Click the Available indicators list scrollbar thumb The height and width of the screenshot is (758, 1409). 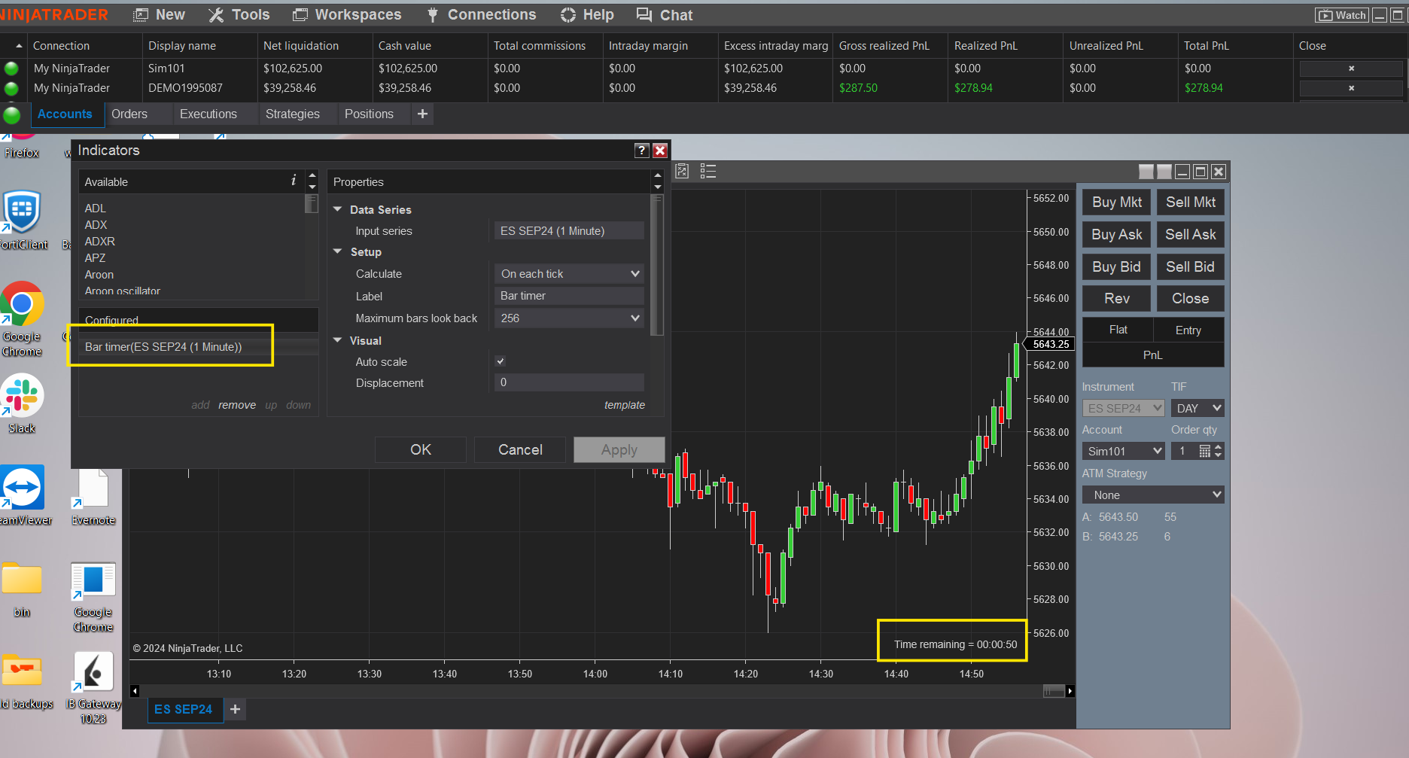[312, 204]
